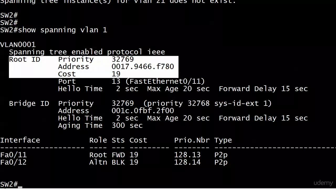Click the 128.14 priority number

click(187, 162)
